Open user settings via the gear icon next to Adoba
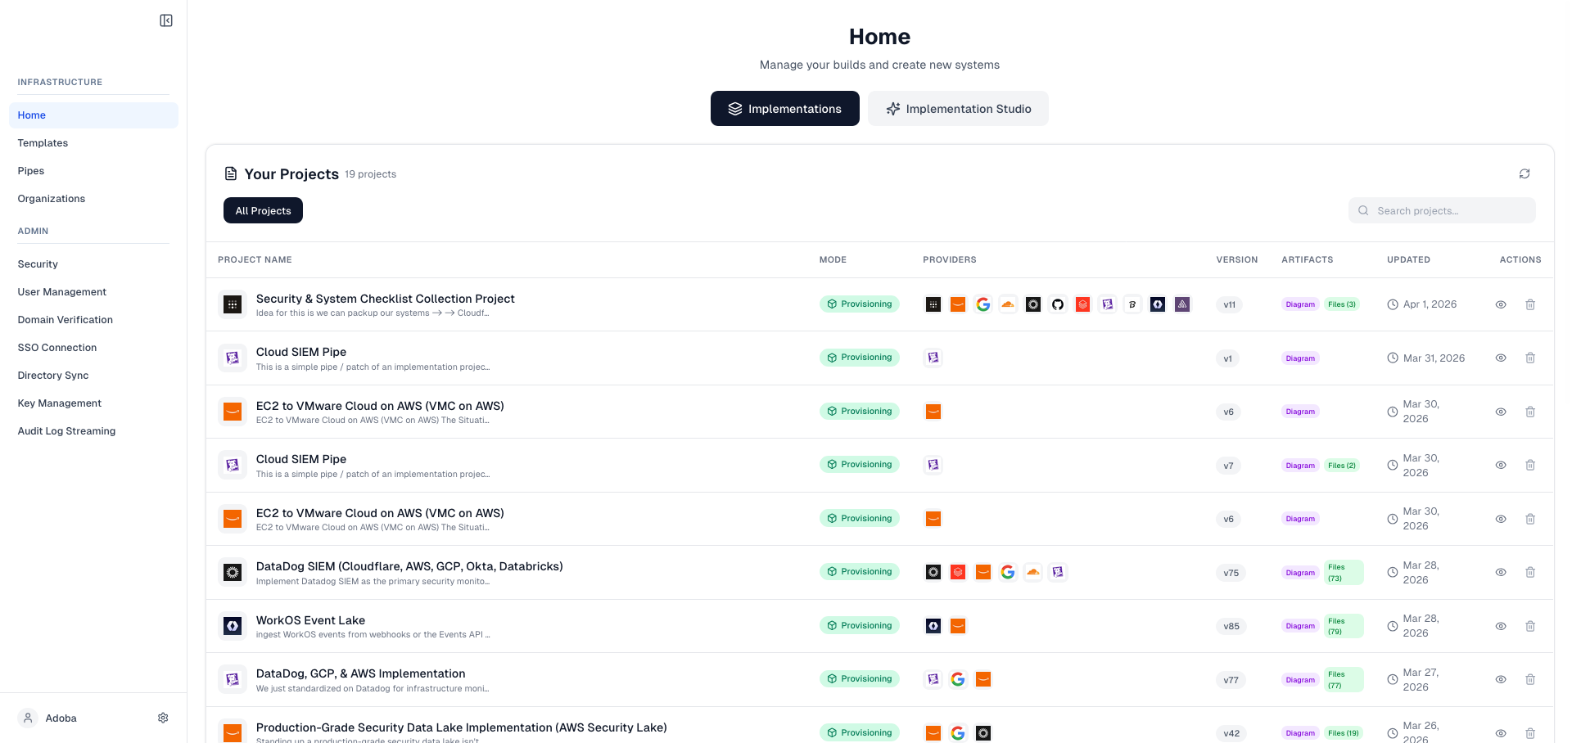 (x=162, y=718)
